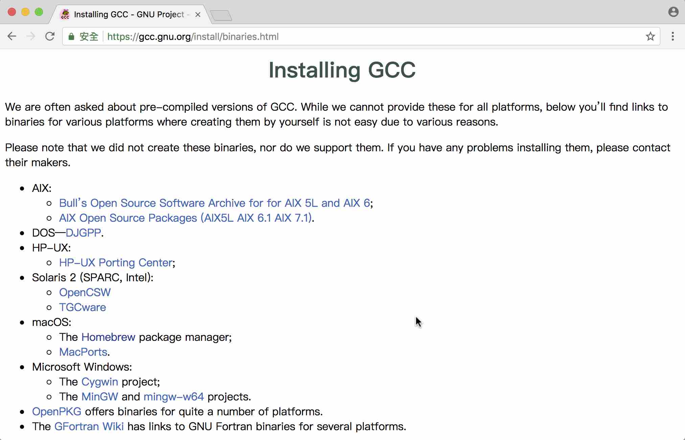Click the address bar URL field
Image resolution: width=685 pixels, height=440 pixels.
click(361, 37)
